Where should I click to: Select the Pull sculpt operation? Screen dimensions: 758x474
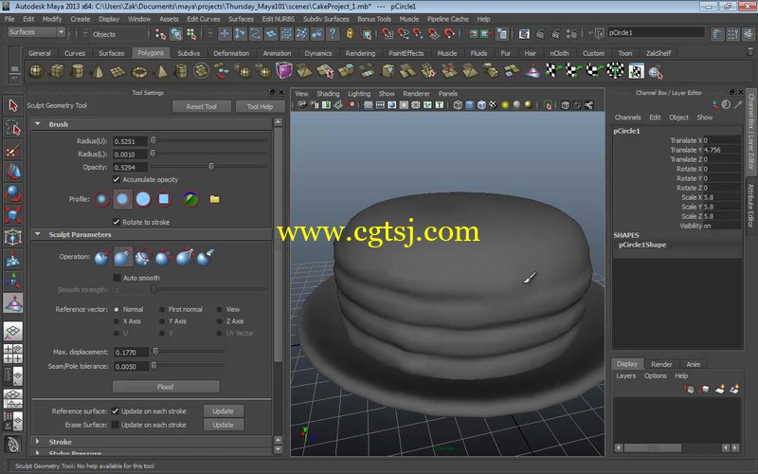tap(123, 257)
